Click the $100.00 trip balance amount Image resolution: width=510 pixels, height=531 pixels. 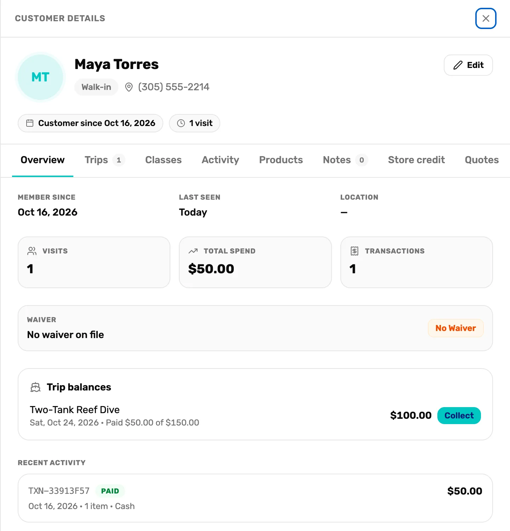coord(411,415)
